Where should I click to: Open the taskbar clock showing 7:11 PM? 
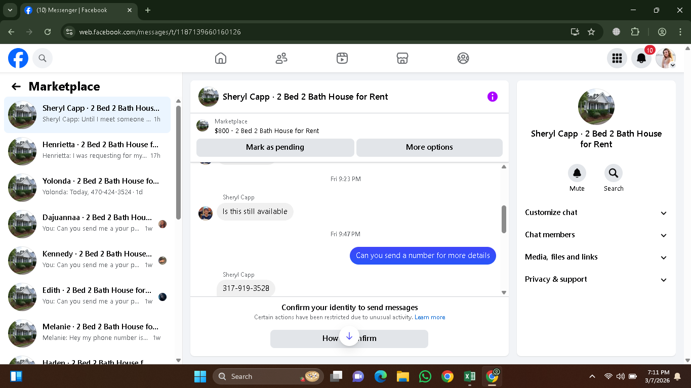(658, 376)
